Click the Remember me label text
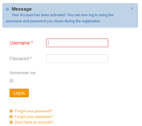Viewport: 142px width, 126px height. 23,73
